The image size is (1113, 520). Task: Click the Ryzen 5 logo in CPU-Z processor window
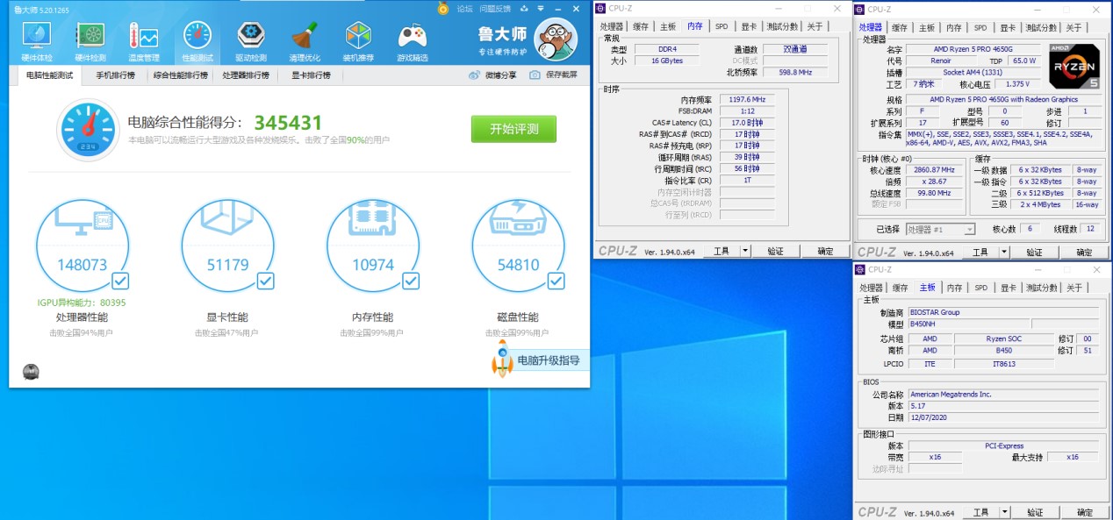(1074, 67)
